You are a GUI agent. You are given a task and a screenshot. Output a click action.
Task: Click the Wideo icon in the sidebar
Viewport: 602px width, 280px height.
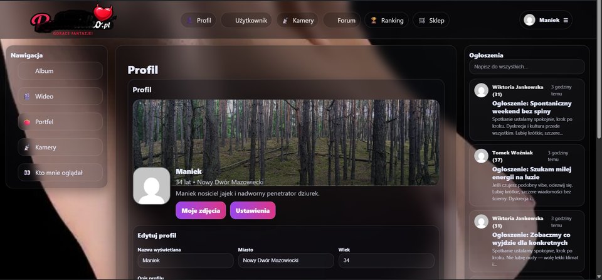coord(27,97)
